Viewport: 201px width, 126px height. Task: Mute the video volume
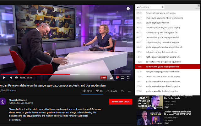pos(16,77)
